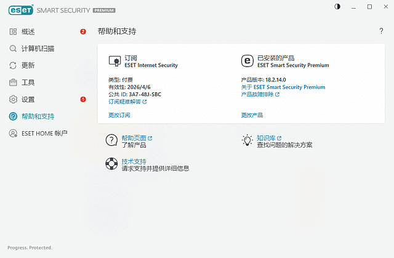Select the 帮助和支持 question circle icon

coord(13,116)
